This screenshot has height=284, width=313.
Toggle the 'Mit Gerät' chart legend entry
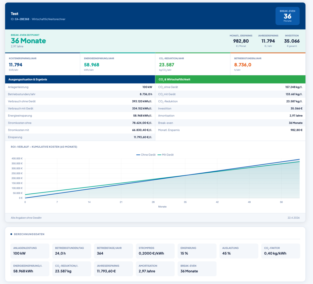(x=165, y=155)
